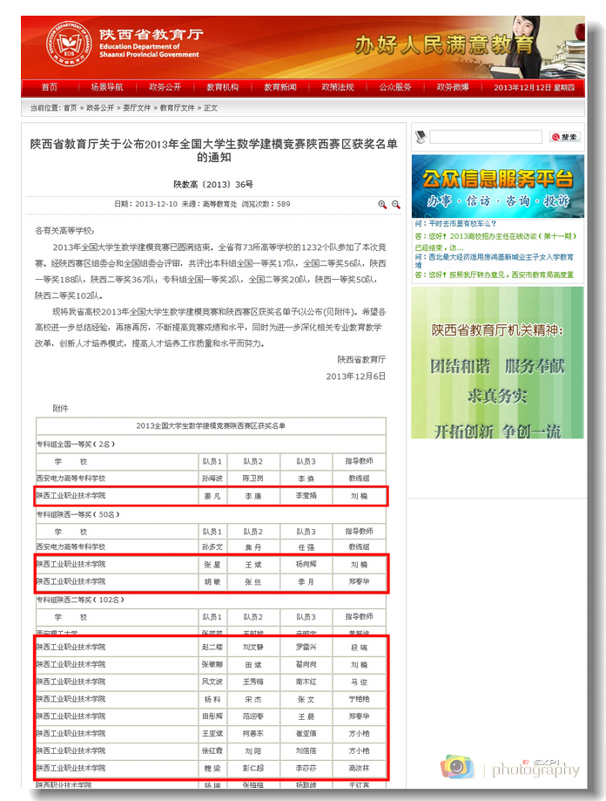Viewport: 606px width, 801px height.
Task: Select the 公众服务 menu item
Action: [x=395, y=87]
